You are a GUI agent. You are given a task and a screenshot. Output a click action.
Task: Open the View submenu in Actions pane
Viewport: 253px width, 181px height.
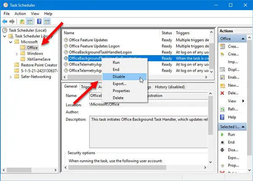point(232,101)
